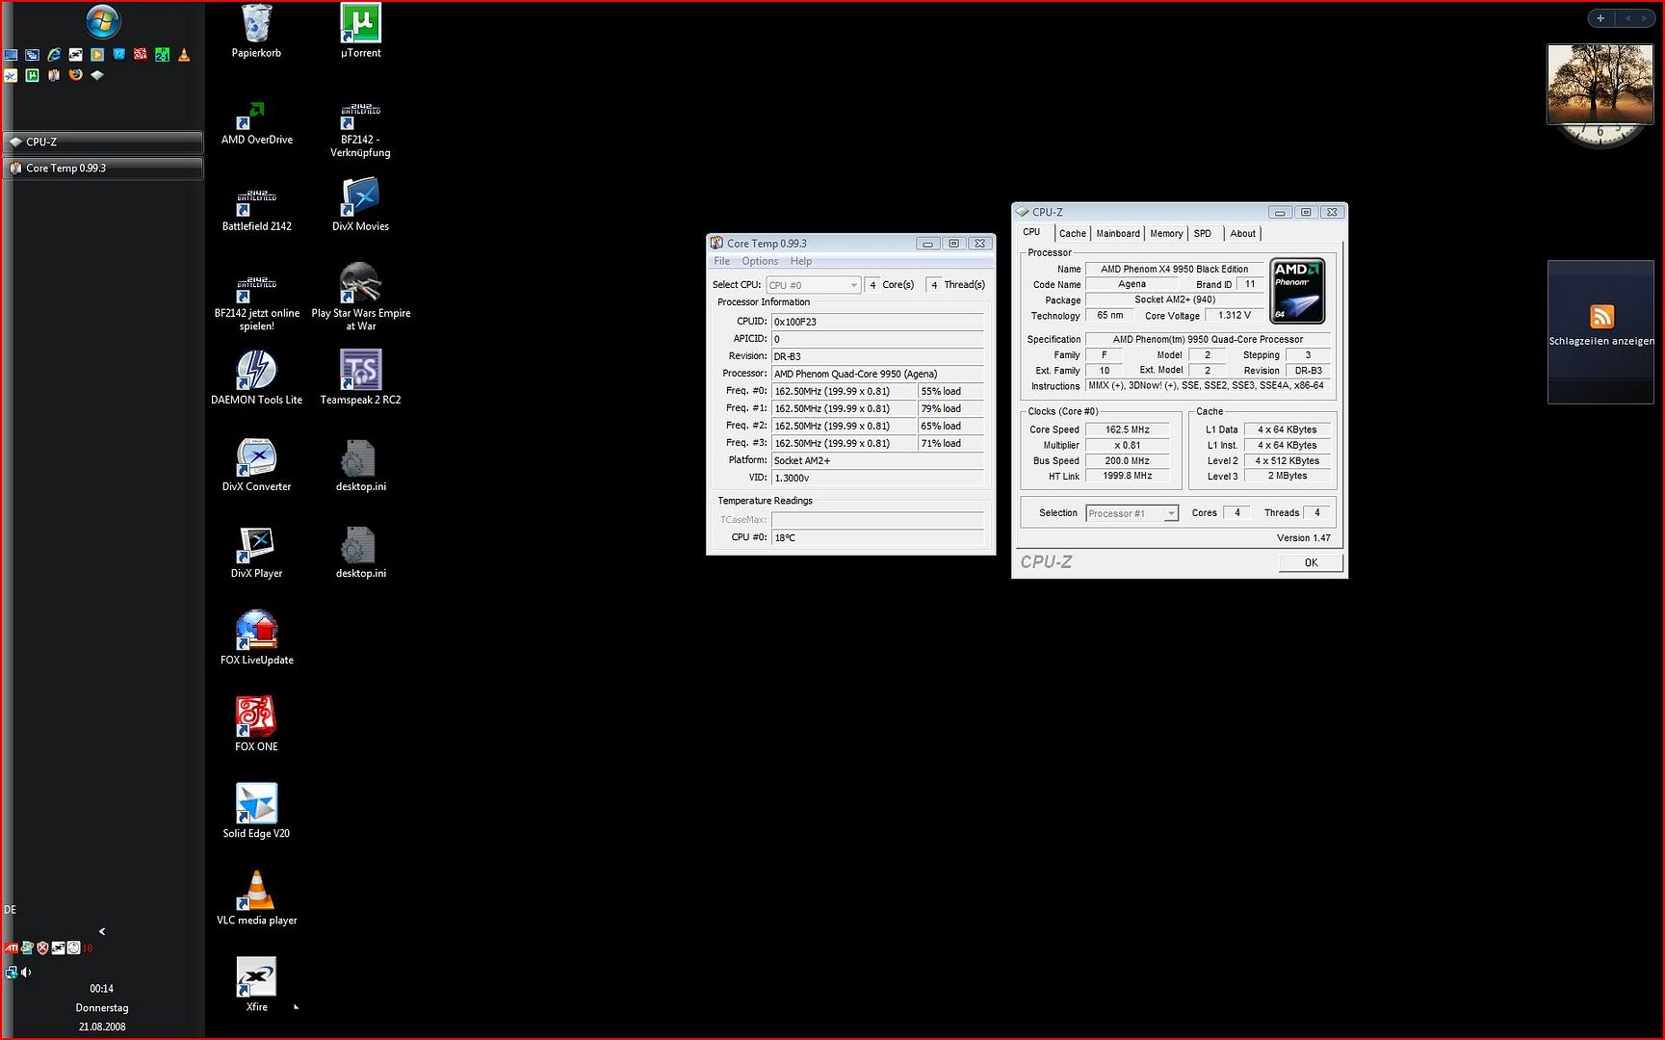The image size is (1665, 1040).
Task: Open the Select CPU dropdown in Core Temp
Action: [813, 285]
